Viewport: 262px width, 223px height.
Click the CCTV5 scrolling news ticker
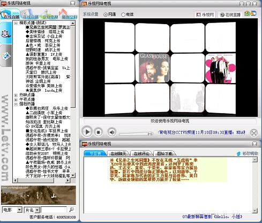coord(201,132)
